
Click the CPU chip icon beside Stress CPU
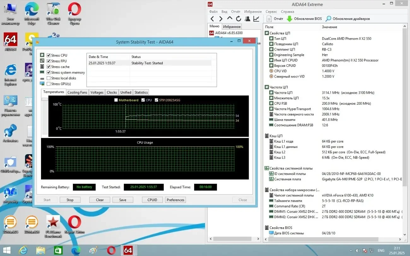(x=43, y=55)
